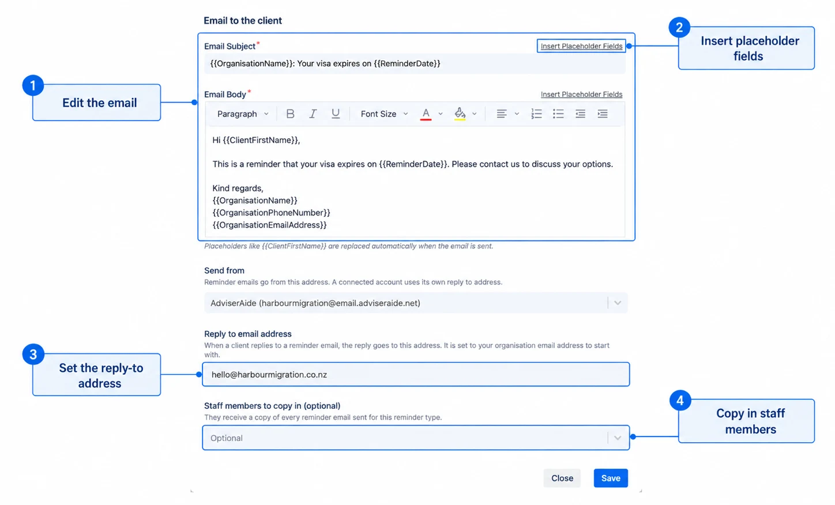Click the Save button

(x=611, y=478)
